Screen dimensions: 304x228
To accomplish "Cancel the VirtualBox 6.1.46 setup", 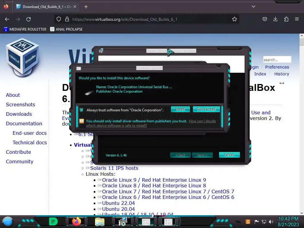I will pyautogui.click(x=229, y=155).
